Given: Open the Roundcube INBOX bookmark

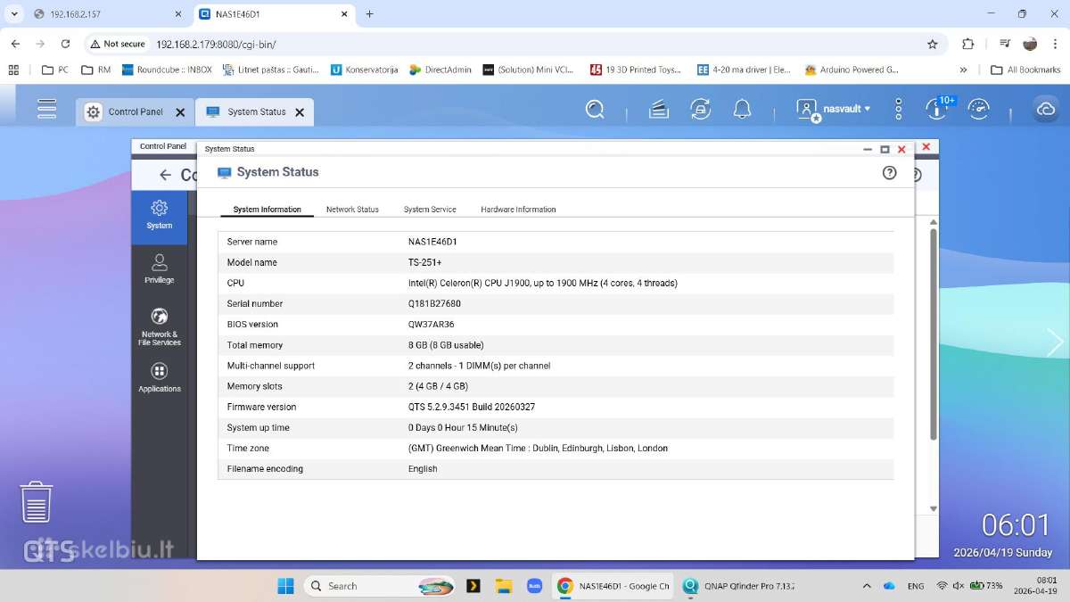Looking at the screenshot, I should pyautogui.click(x=167, y=70).
